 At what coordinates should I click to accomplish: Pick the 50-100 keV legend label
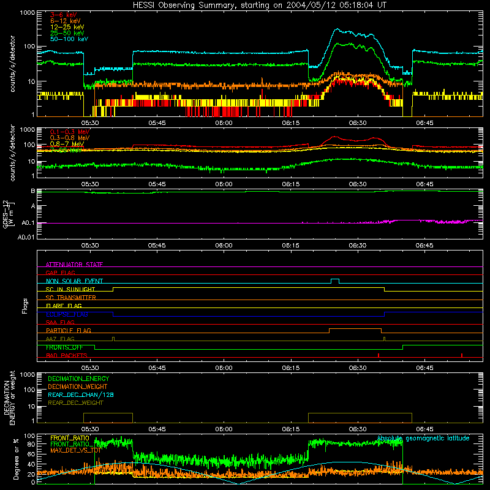[x=69, y=39]
